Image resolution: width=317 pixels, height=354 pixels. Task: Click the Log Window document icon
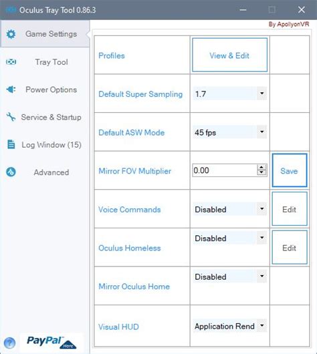(x=11, y=144)
